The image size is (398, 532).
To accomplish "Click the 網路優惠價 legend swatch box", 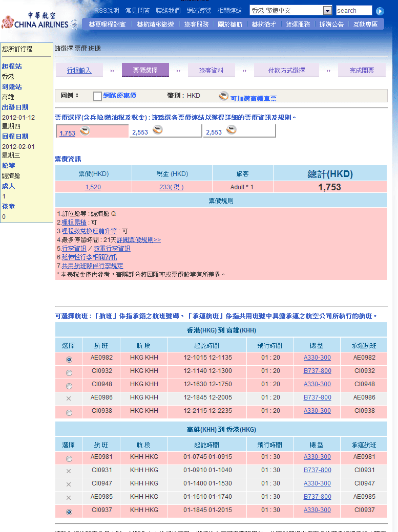I will coord(97,96).
